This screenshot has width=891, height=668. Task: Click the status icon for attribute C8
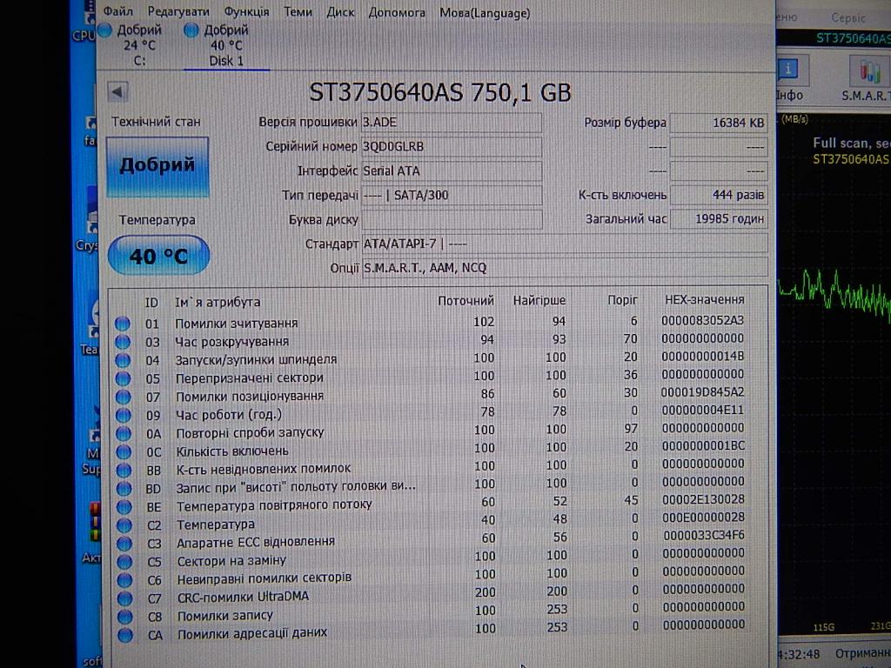pos(124,617)
